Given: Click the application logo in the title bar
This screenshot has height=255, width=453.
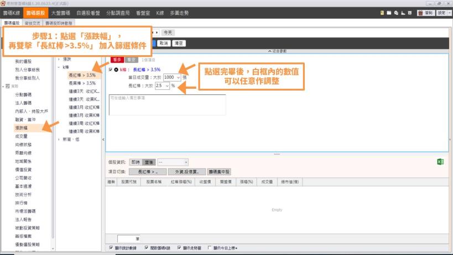Looking at the screenshot, I should 3,3.
